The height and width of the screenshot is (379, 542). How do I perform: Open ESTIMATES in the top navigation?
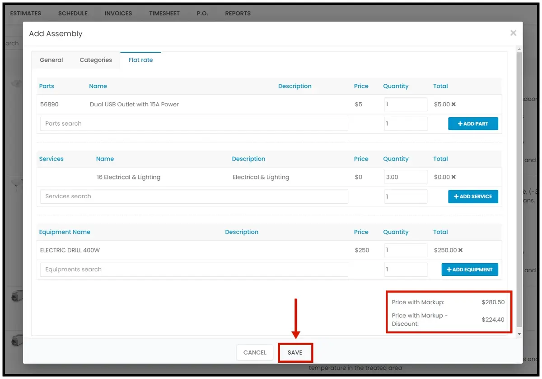[x=26, y=14]
